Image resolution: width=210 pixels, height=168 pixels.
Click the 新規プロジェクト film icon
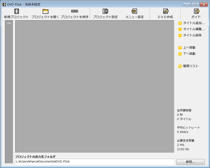pos(17,11)
